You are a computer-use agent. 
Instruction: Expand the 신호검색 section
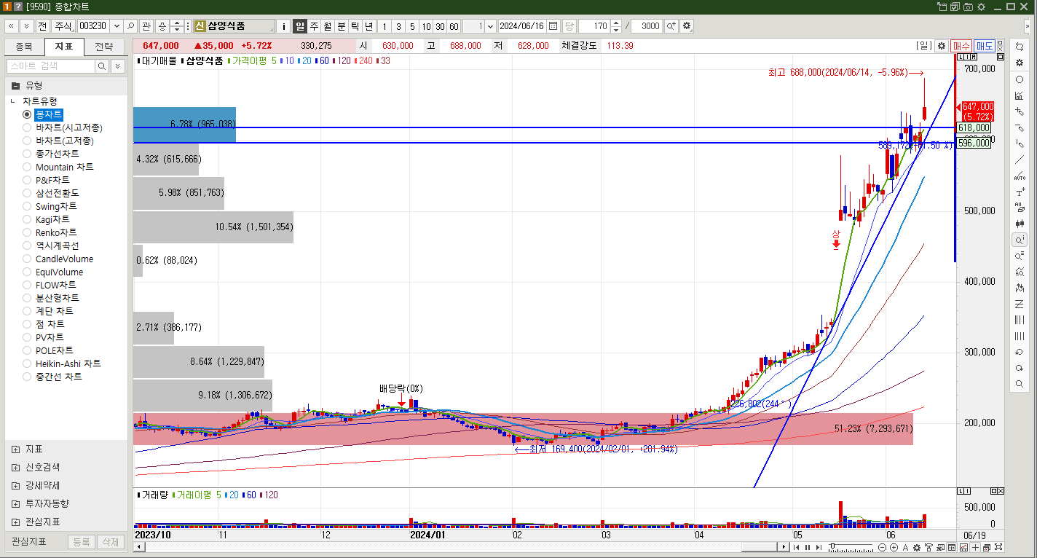point(16,467)
